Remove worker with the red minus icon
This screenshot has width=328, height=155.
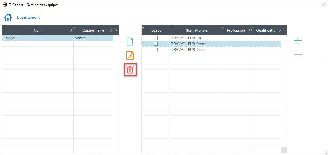click(x=298, y=54)
